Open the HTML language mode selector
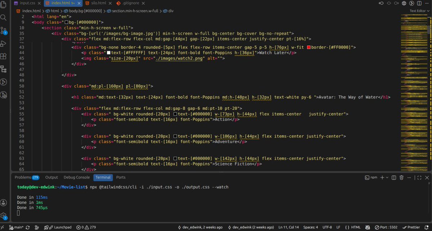 [x=353, y=227]
